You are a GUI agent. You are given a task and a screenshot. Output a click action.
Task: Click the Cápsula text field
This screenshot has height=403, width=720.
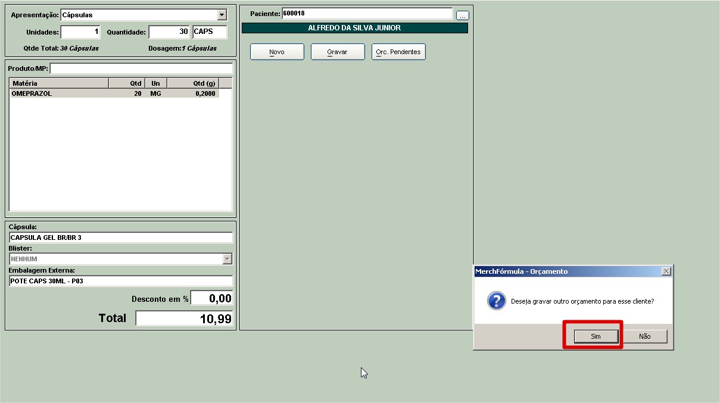pos(121,238)
